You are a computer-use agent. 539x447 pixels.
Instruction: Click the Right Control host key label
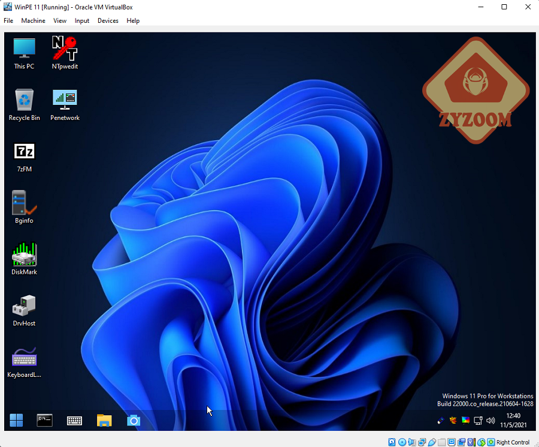pyautogui.click(x=513, y=443)
